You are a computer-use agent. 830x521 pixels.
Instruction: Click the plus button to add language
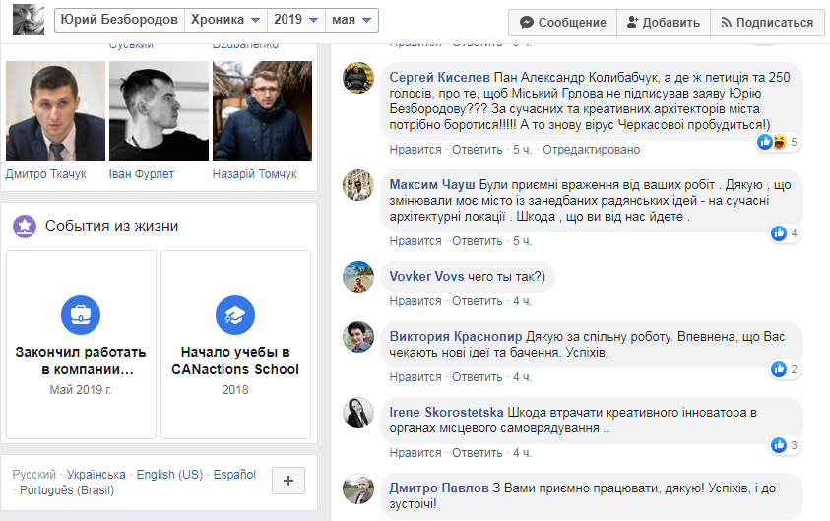(287, 481)
